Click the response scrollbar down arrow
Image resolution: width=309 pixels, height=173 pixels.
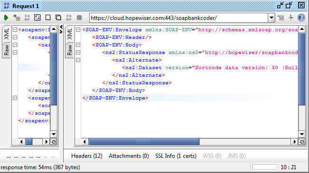click(302, 134)
